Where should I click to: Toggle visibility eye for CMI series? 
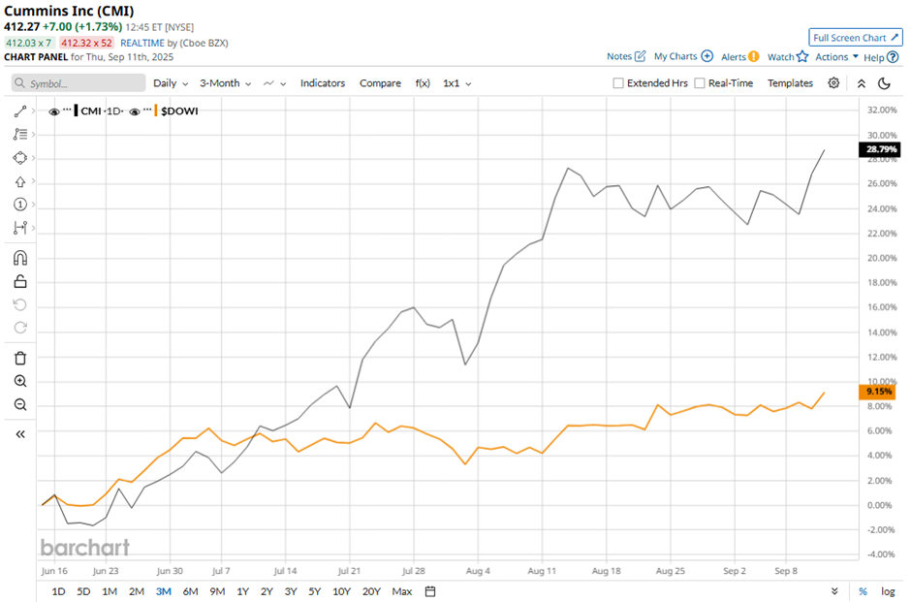(x=53, y=111)
